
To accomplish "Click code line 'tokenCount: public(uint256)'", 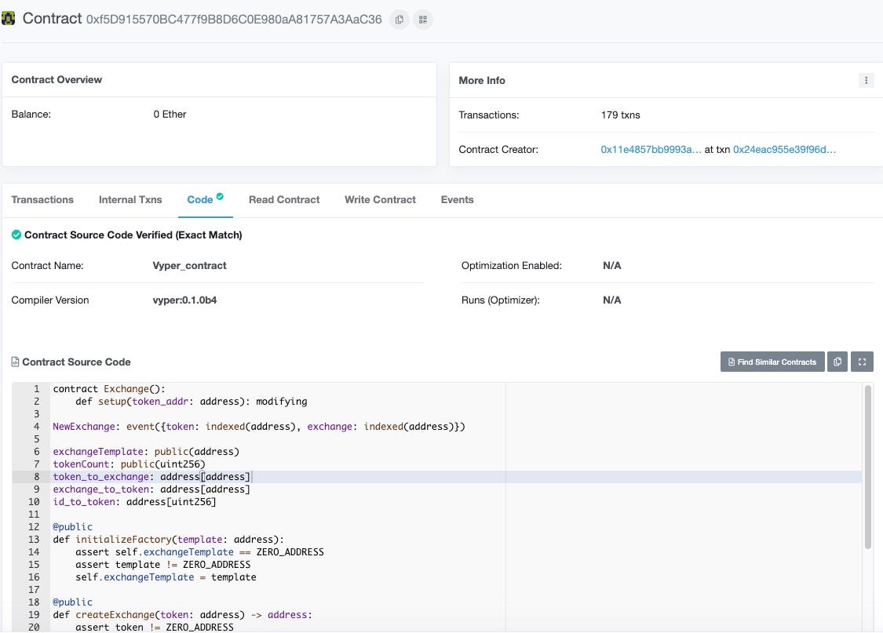I will 129,464.
